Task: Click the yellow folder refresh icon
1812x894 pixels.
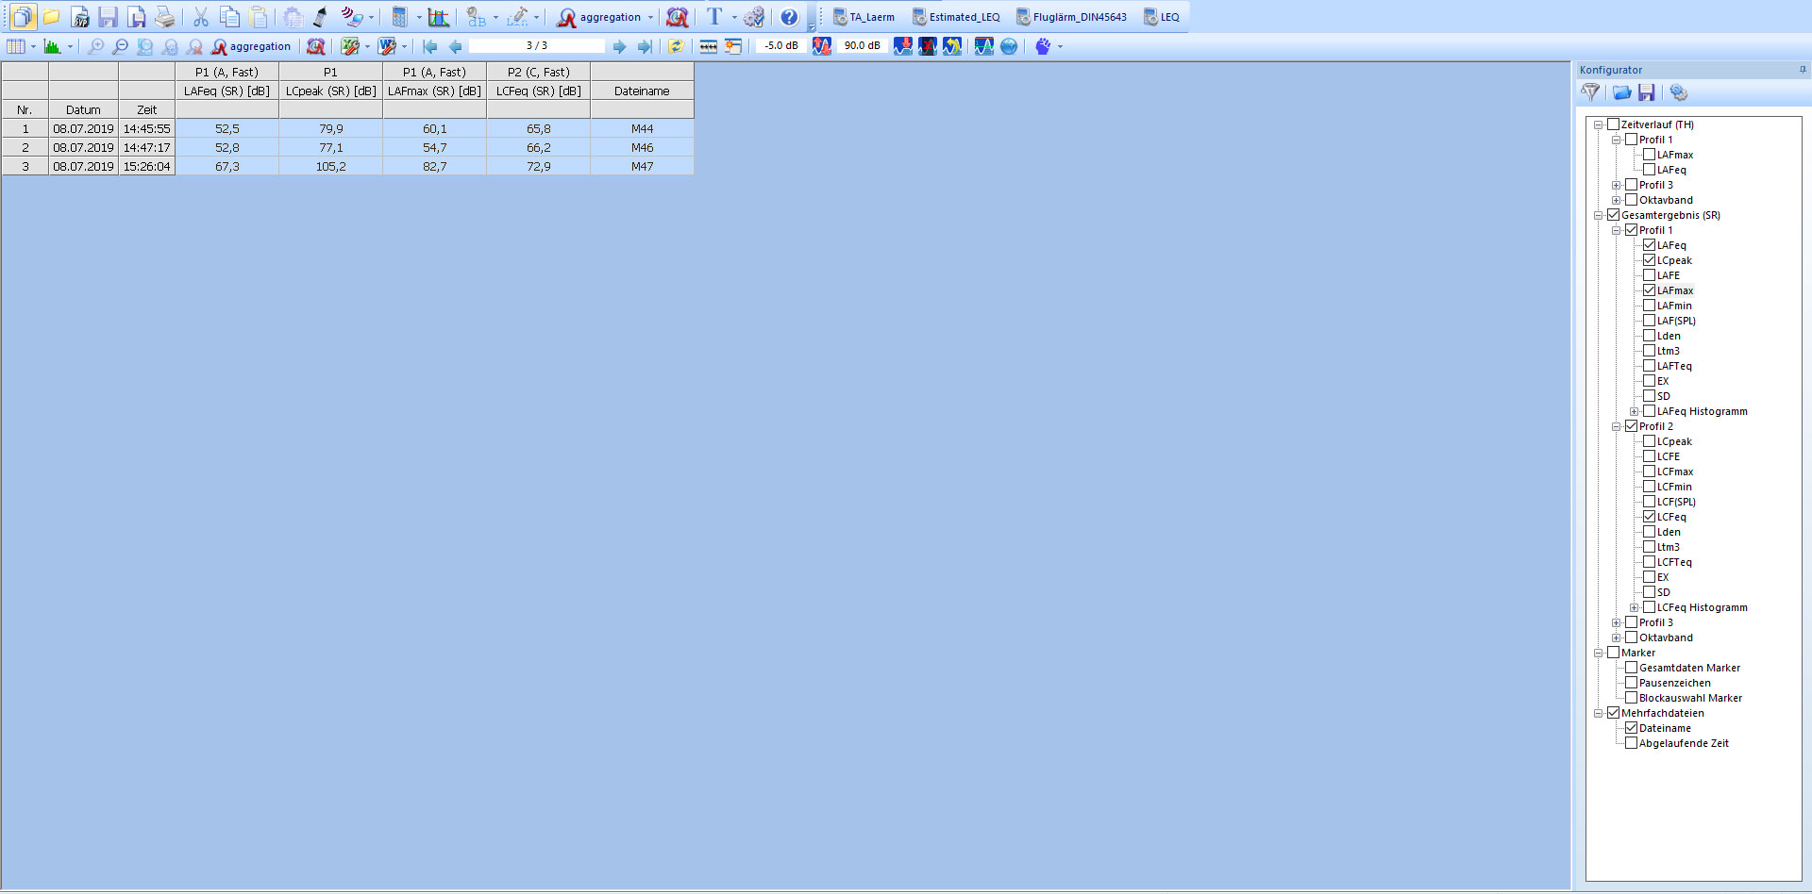Action: tap(676, 46)
